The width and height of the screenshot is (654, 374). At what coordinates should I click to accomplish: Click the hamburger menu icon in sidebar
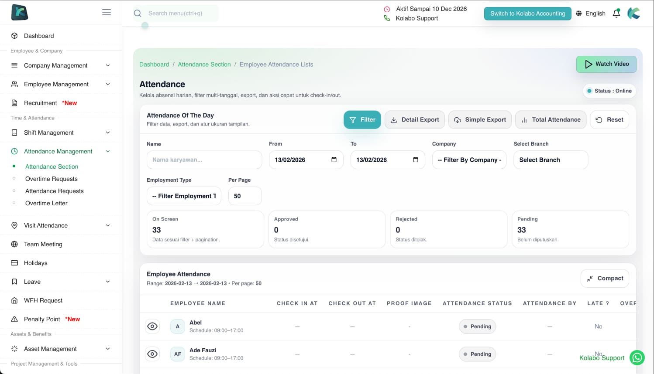107,12
